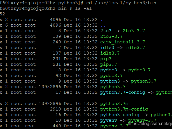Select the 'python3.7' file name in the size-13982896 row

click(x=113, y=87)
